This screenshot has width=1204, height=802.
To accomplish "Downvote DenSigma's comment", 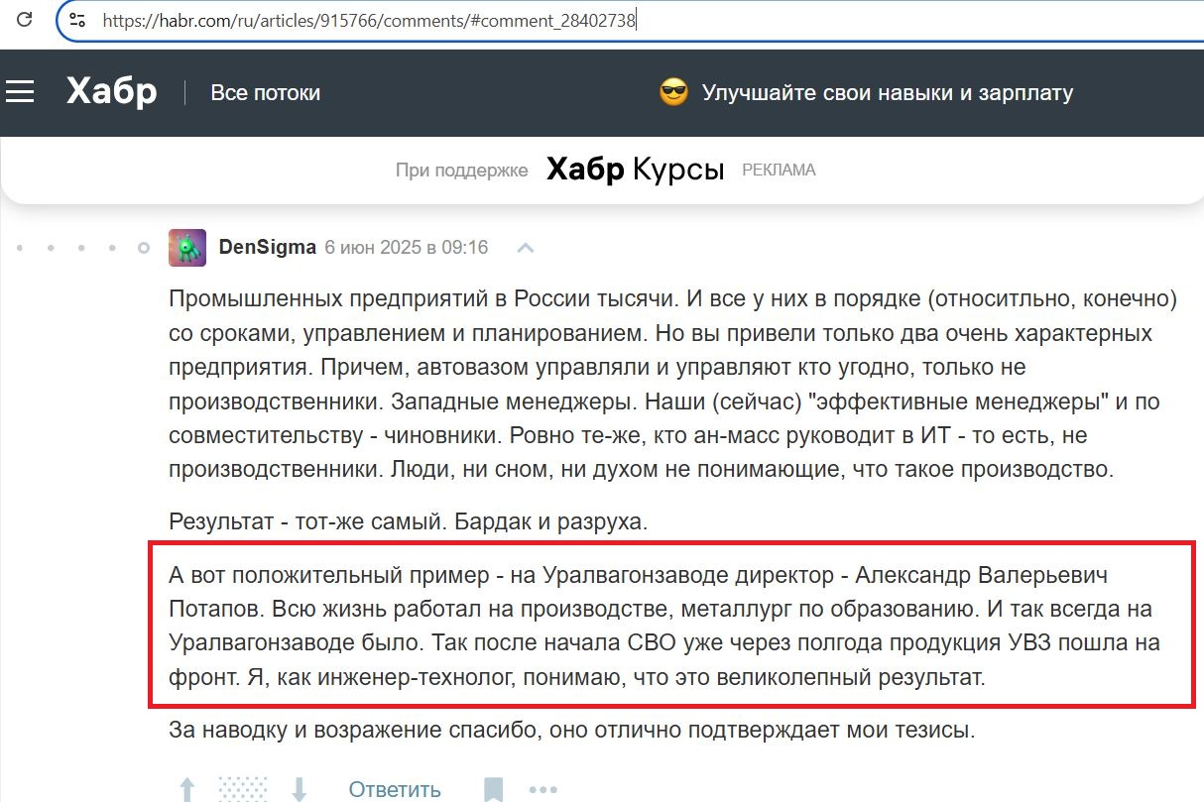I will pyautogui.click(x=299, y=788).
